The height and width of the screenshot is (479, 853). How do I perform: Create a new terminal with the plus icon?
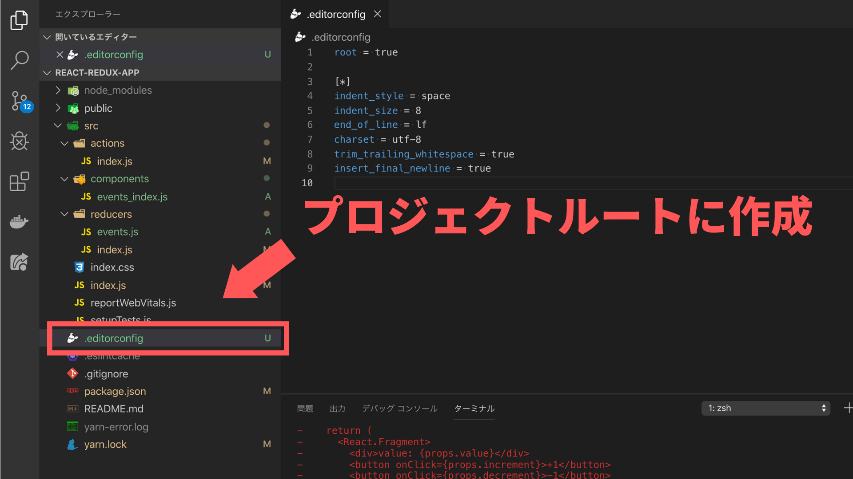(848, 408)
